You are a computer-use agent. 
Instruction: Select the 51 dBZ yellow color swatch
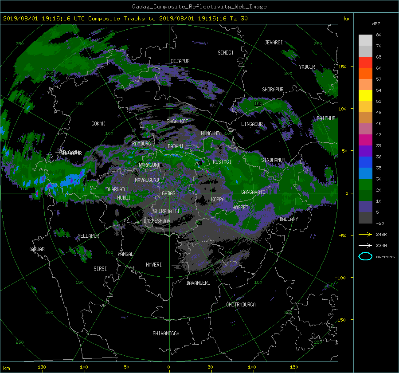point(365,95)
